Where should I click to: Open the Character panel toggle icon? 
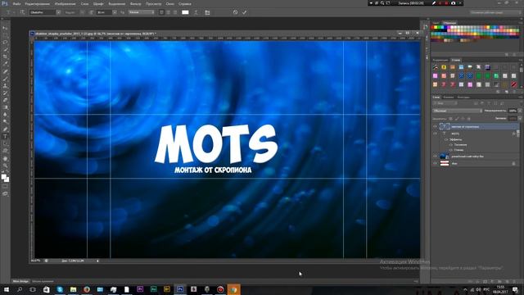point(207,12)
